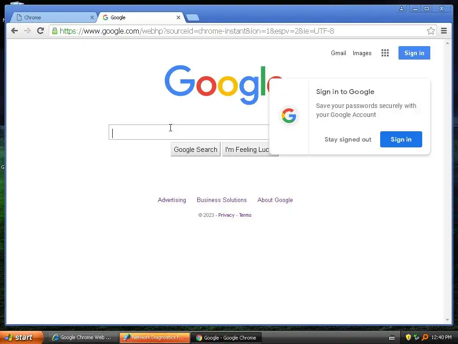This screenshot has width=458, height=344.
Task: Click the keyboard icon in the taskbar
Action: 392,338
